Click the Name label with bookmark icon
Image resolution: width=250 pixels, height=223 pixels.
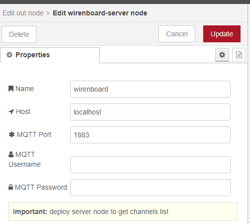click(x=21, y=89)
